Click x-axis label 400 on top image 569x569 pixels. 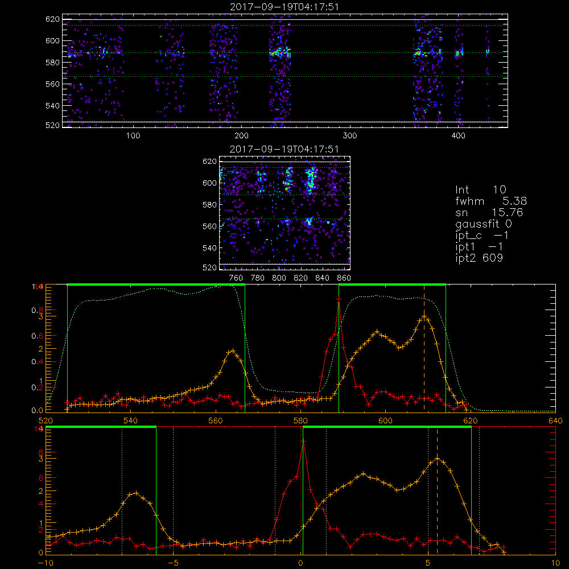click(458, 136)
